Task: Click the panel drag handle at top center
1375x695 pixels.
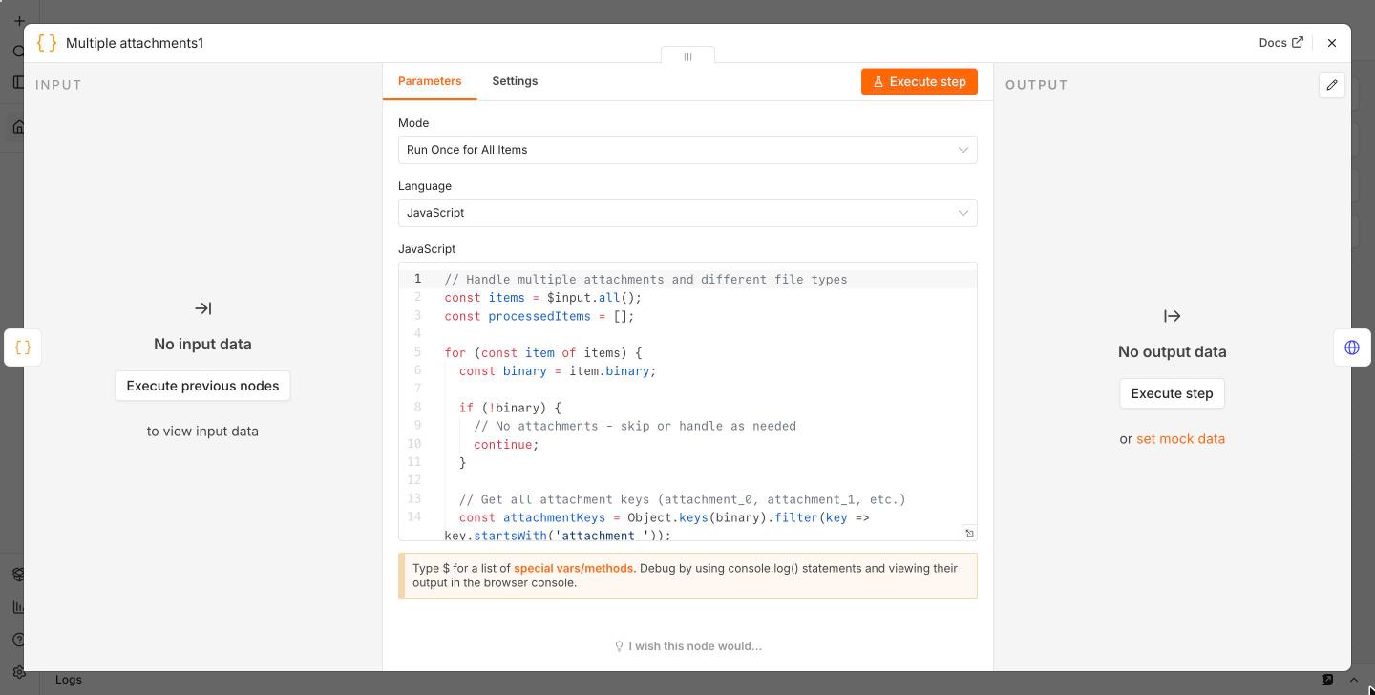Action: point(687,56)
